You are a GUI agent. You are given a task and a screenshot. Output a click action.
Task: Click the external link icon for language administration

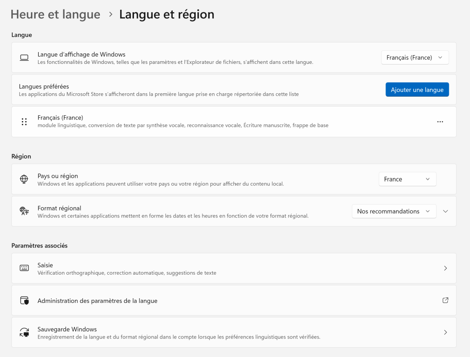[445, 301]
